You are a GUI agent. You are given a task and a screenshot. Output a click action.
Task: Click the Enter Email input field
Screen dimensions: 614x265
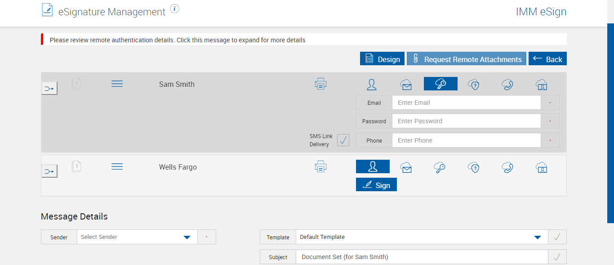(466, 103)
